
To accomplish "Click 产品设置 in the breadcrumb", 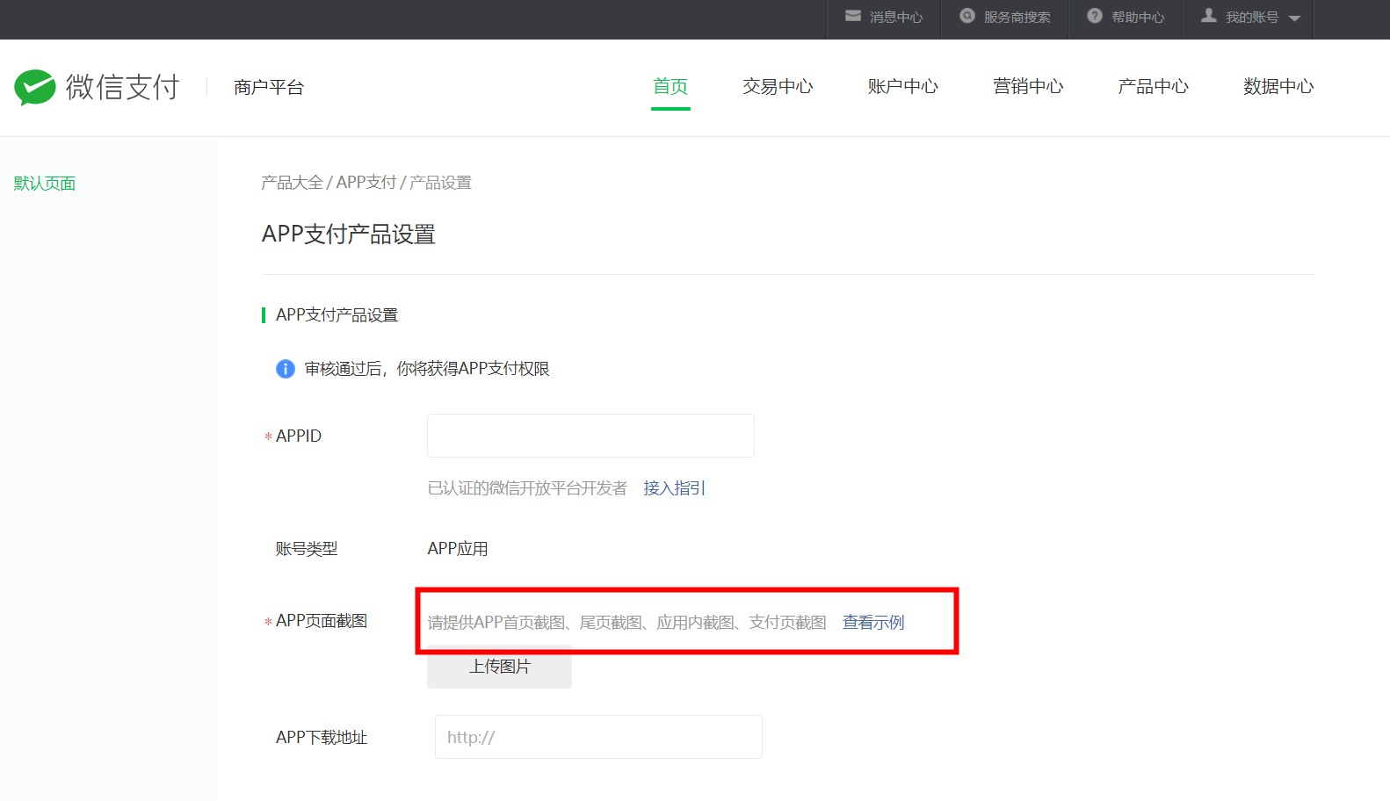I will pos(440,183).
